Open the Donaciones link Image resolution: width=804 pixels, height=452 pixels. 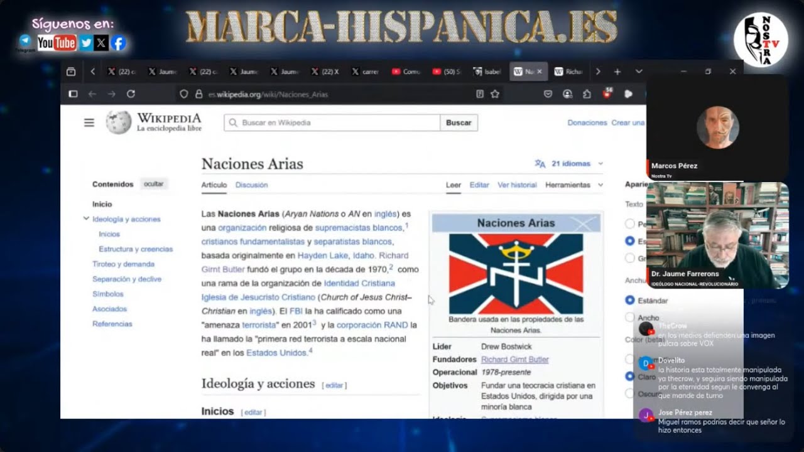(587, 123)
